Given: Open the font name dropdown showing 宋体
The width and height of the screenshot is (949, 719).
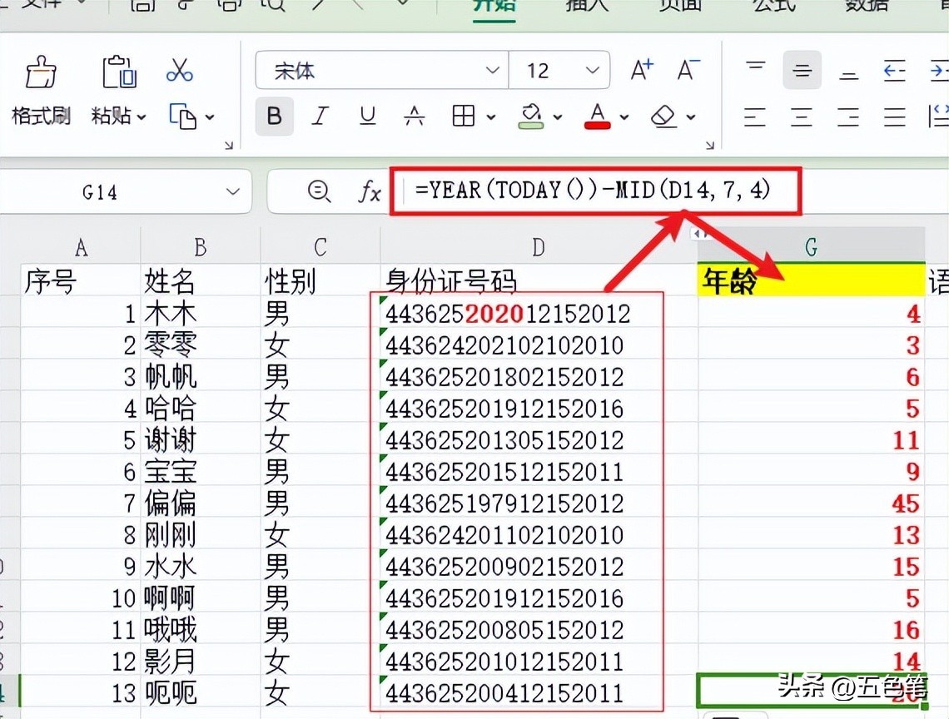Looking at the screenshot, I should [493, 71].
